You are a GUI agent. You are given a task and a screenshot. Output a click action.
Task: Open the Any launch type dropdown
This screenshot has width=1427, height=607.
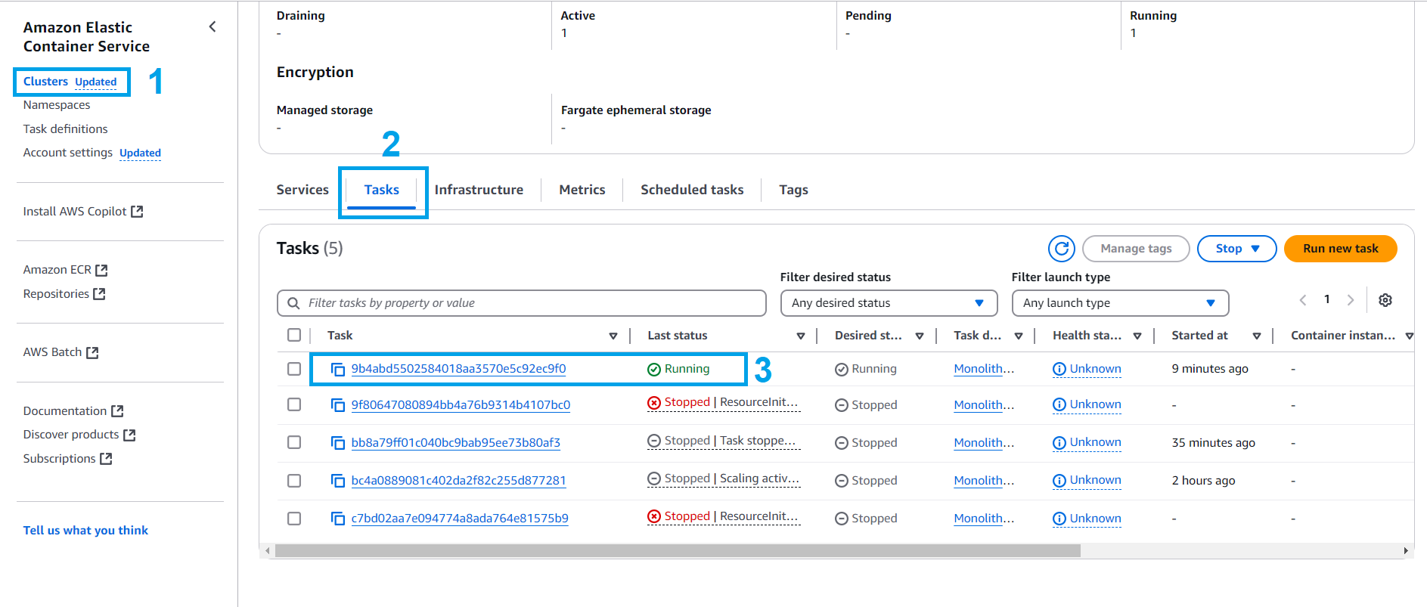[x=1120, y=303]
